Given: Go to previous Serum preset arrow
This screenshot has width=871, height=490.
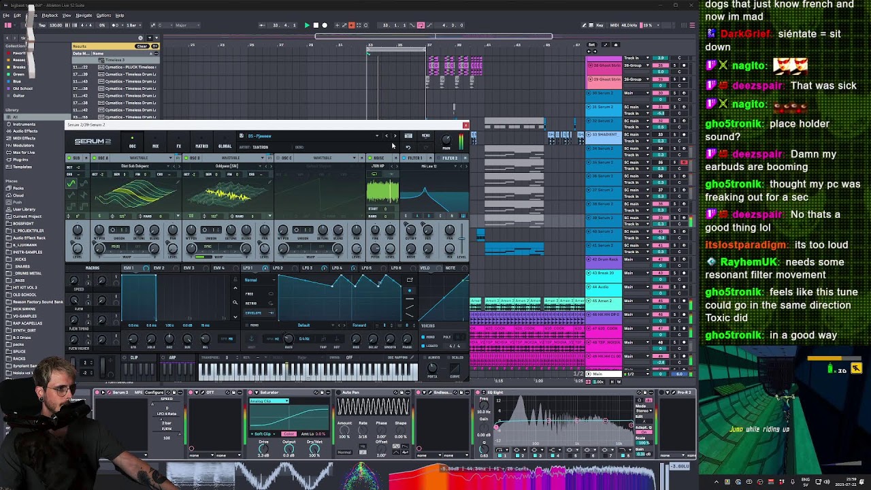Looking at the screenshot, I should (387, 136).
